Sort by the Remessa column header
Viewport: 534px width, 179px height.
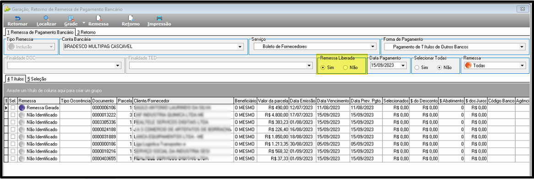38,101
